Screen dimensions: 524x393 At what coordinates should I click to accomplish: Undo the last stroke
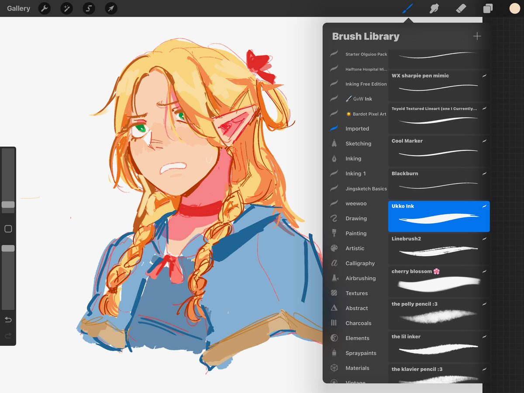tap(8, 320)
